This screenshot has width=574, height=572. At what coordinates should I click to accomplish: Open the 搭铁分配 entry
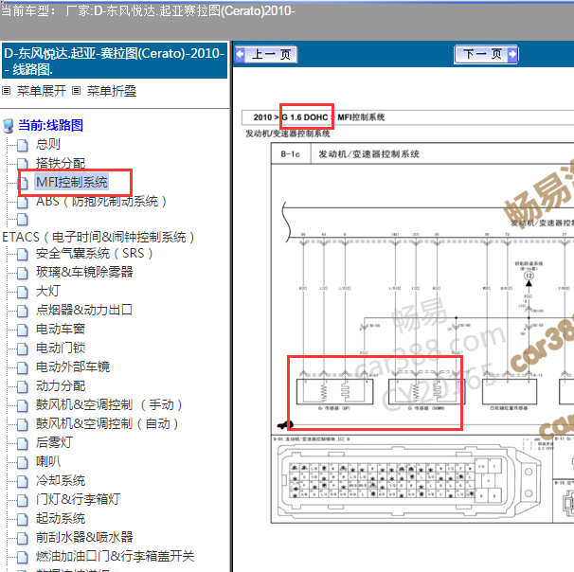[61, 163]
